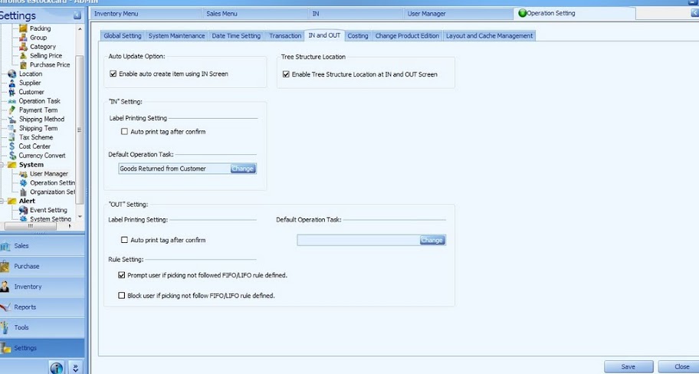Select Category in the settings tree

(43, 46)
